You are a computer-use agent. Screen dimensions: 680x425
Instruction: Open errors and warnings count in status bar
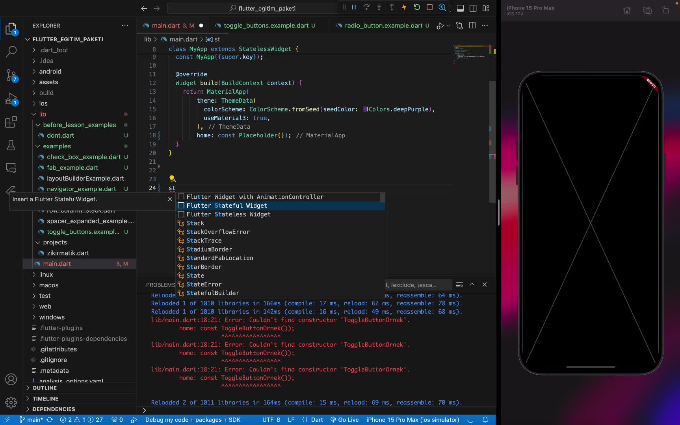[x=82, y=420]
